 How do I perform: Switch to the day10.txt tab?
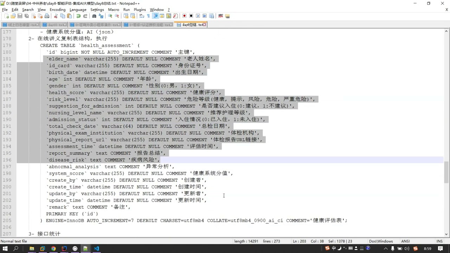click(54, 25)
